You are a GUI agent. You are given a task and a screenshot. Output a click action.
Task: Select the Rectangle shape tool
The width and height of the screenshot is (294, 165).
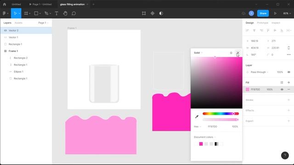tap(36, 13)
